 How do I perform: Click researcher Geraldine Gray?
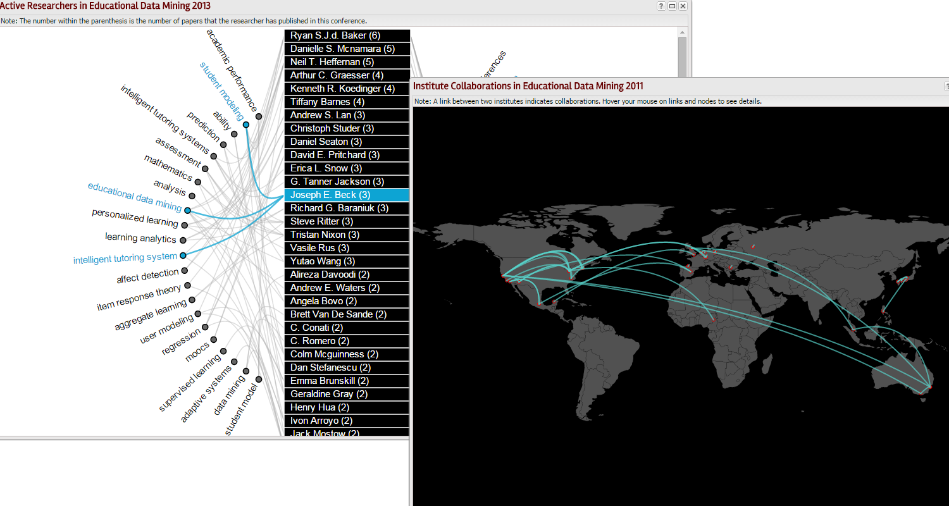347,394
